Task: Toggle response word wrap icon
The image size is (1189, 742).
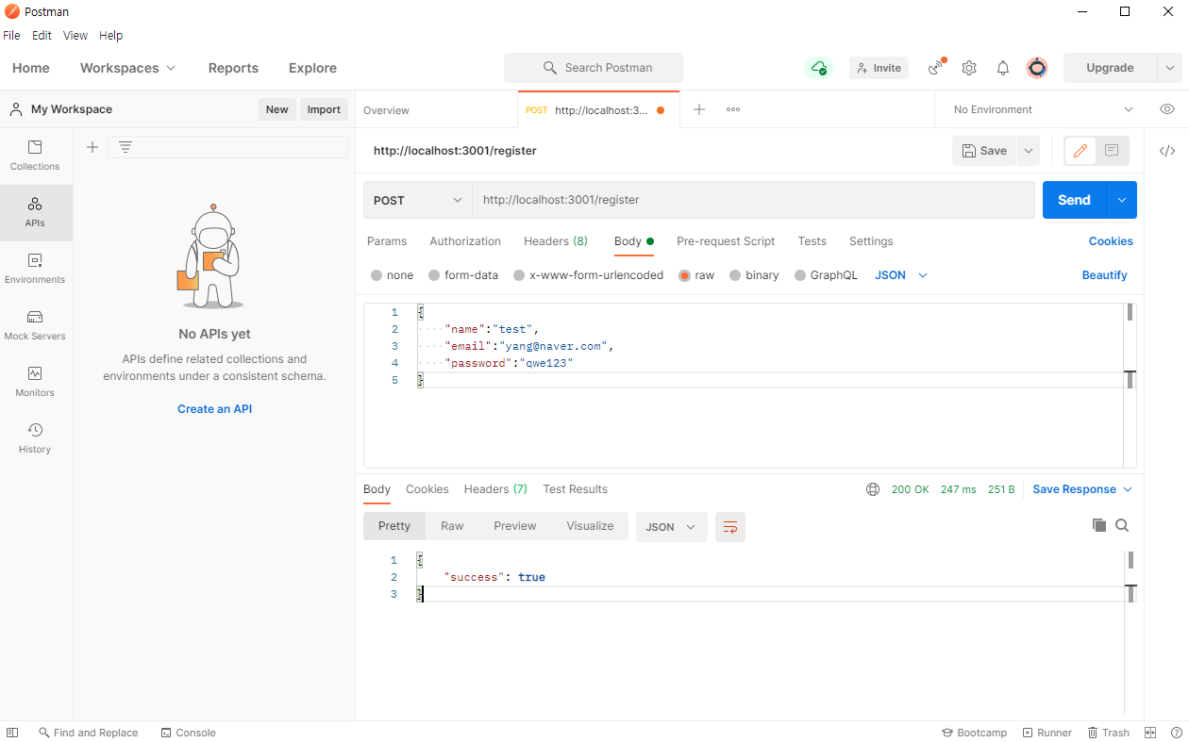Action: (730, 527)
